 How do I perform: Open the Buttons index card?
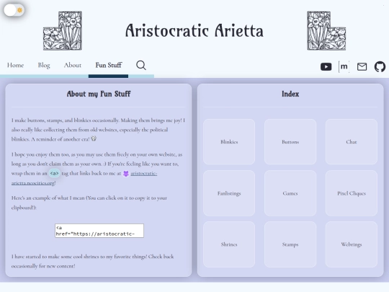coord(290,142)
